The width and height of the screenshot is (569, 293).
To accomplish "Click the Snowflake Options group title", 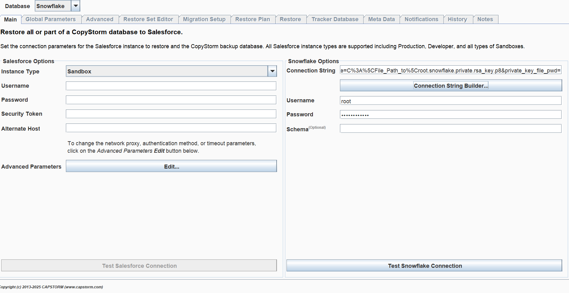I will click(313, 61).
